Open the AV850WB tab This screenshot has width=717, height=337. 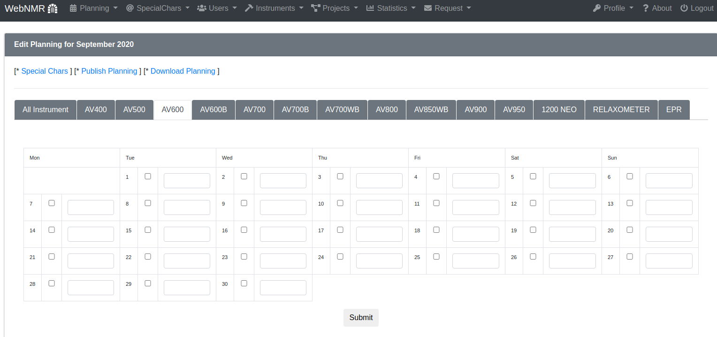tap(431, 110)
